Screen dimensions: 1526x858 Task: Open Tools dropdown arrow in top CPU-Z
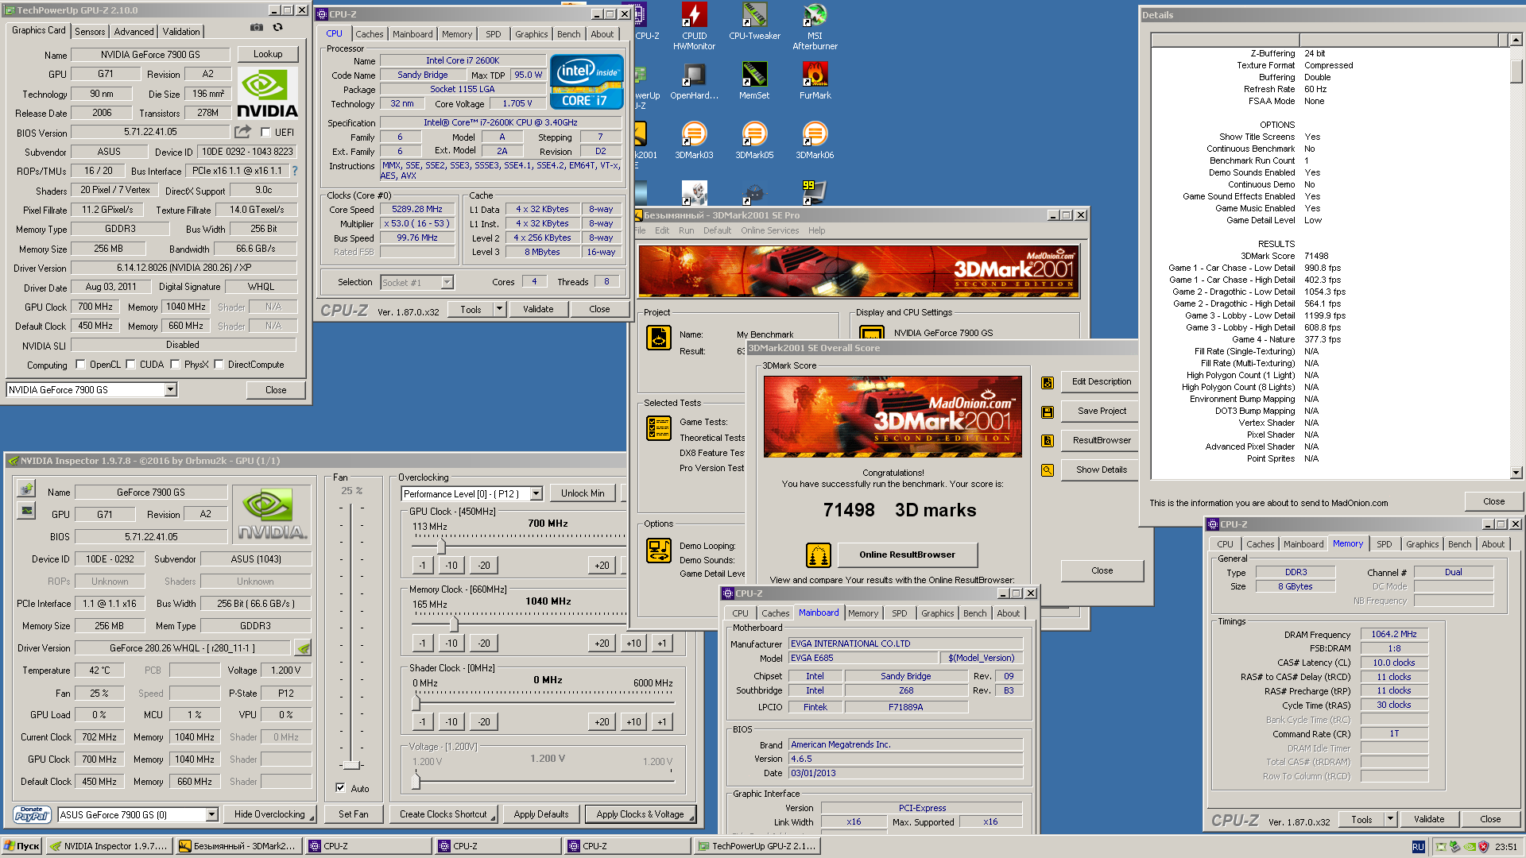point(499,309)
